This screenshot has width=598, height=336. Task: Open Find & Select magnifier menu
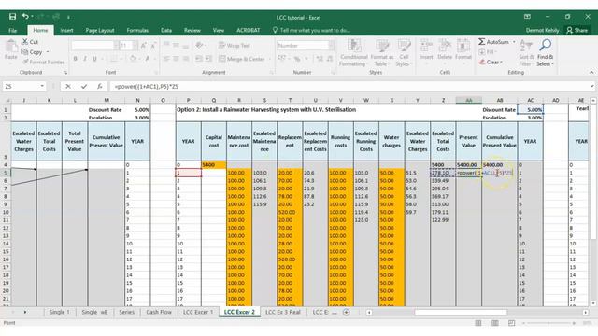tap(545, 53)
